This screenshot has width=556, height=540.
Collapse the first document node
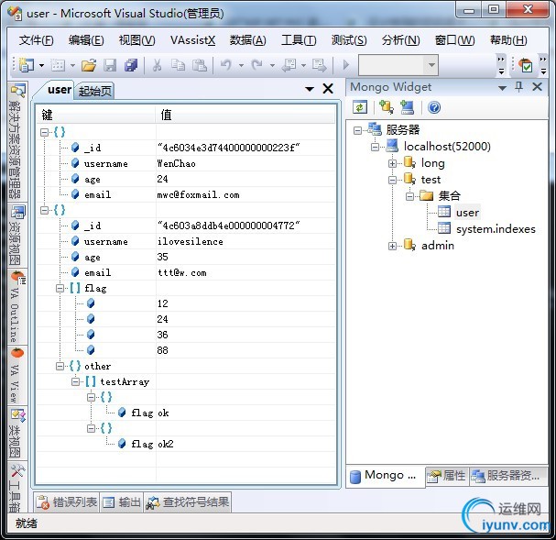(x=44, y=132)
